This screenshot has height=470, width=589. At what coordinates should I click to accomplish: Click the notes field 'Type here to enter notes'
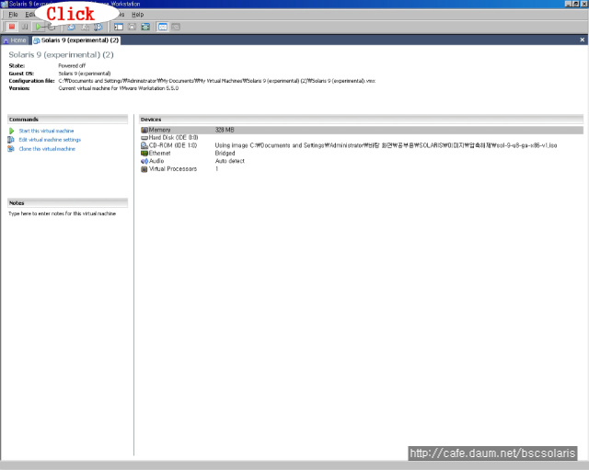click(x=62, y=213)
